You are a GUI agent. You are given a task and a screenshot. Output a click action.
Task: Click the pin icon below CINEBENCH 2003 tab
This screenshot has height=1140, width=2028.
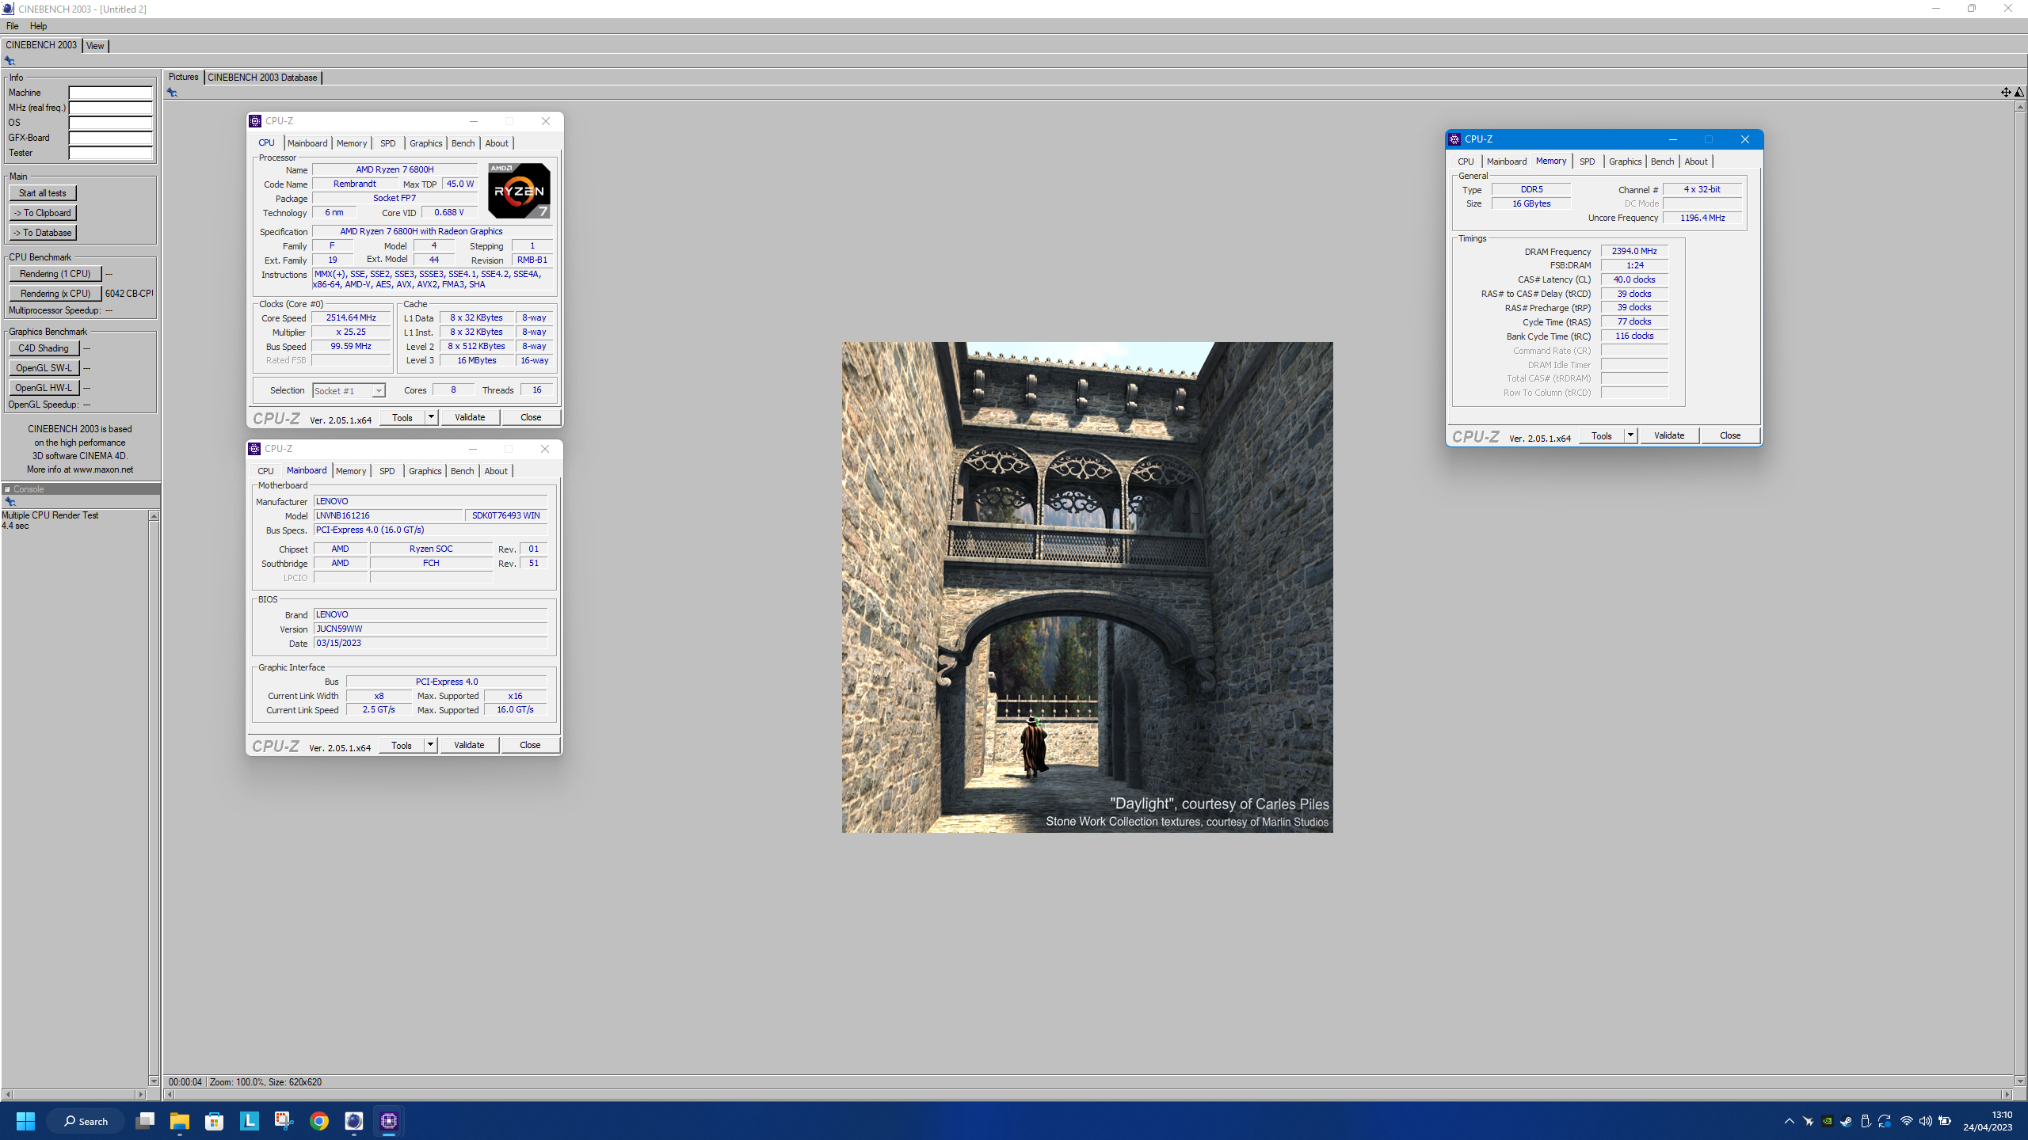tap(10, 61)
